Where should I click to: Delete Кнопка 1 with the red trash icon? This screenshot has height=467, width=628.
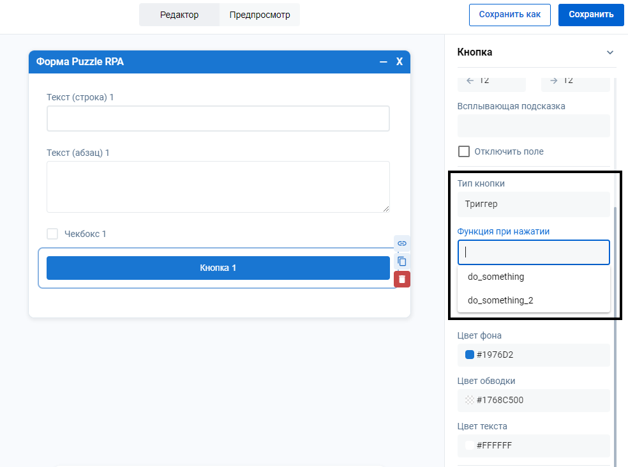tap(402, 279)
